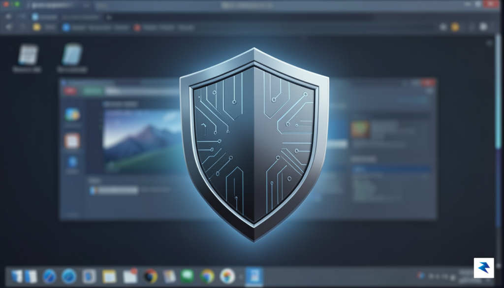
Task: Click the red button in the background window
Action: point(70,91)
